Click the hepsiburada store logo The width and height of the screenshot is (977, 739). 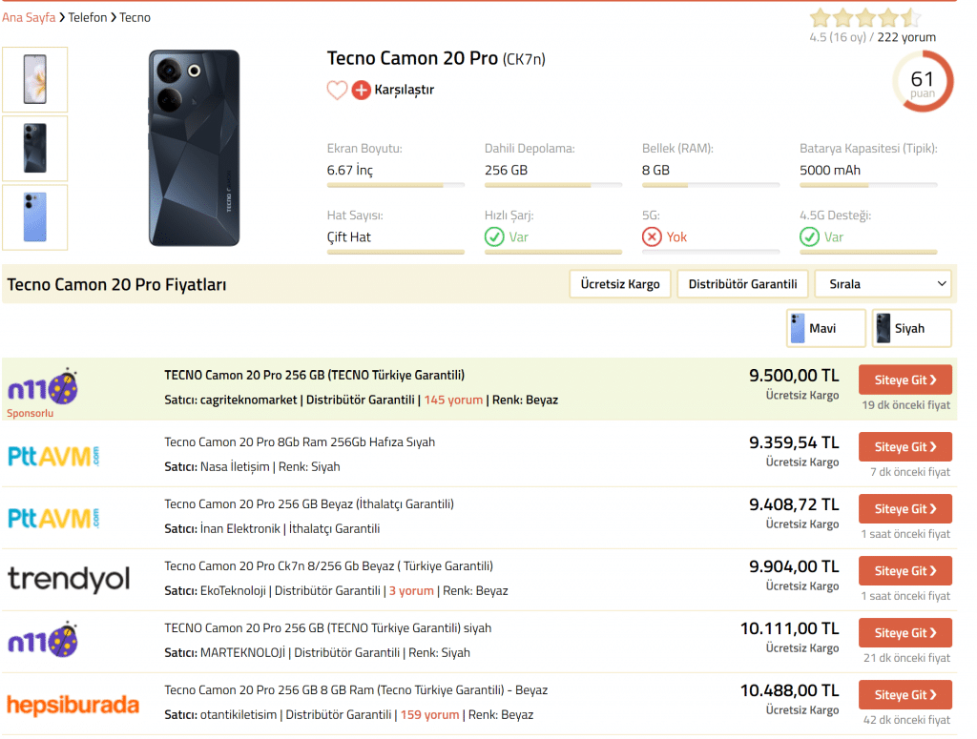click(x=73, y=704)
